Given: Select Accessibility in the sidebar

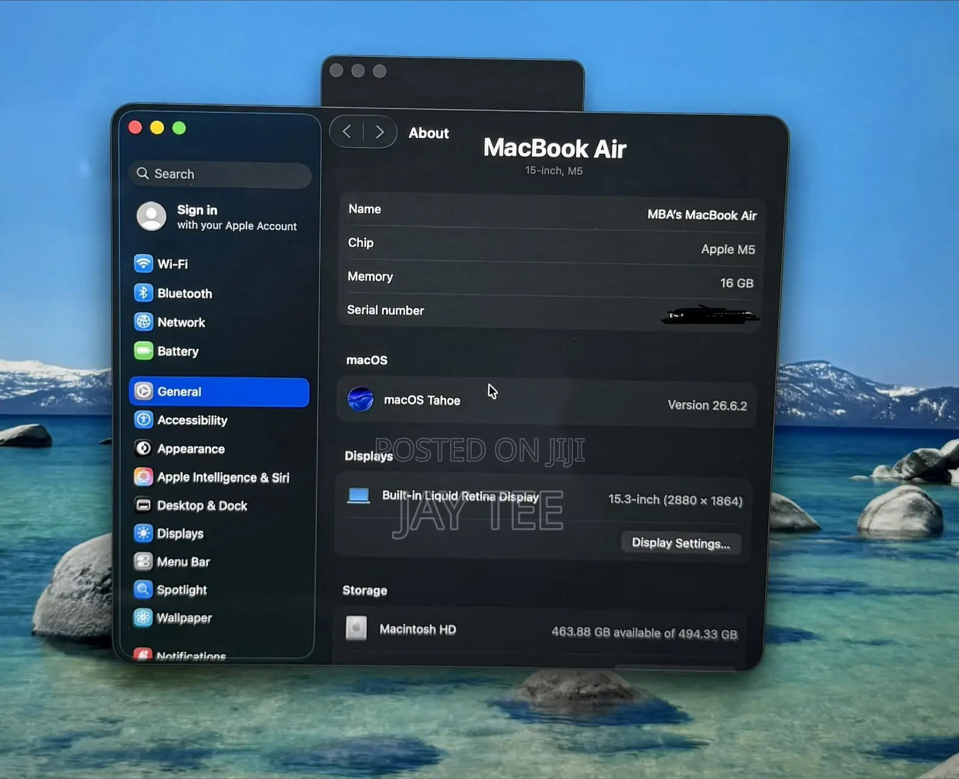Looking at the screenshot, I should [220, 420].
